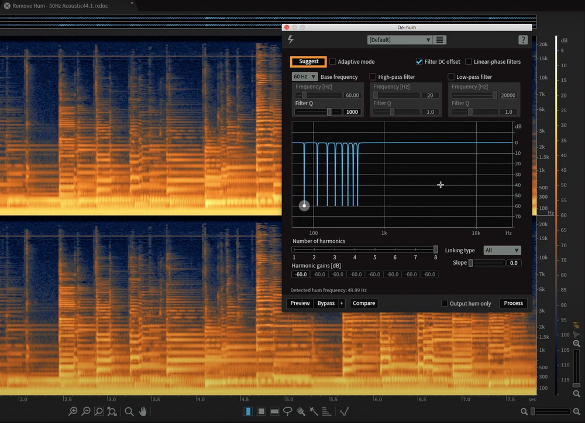Click the zoom out magnifier in bottom toolbar

coord(86,411)
